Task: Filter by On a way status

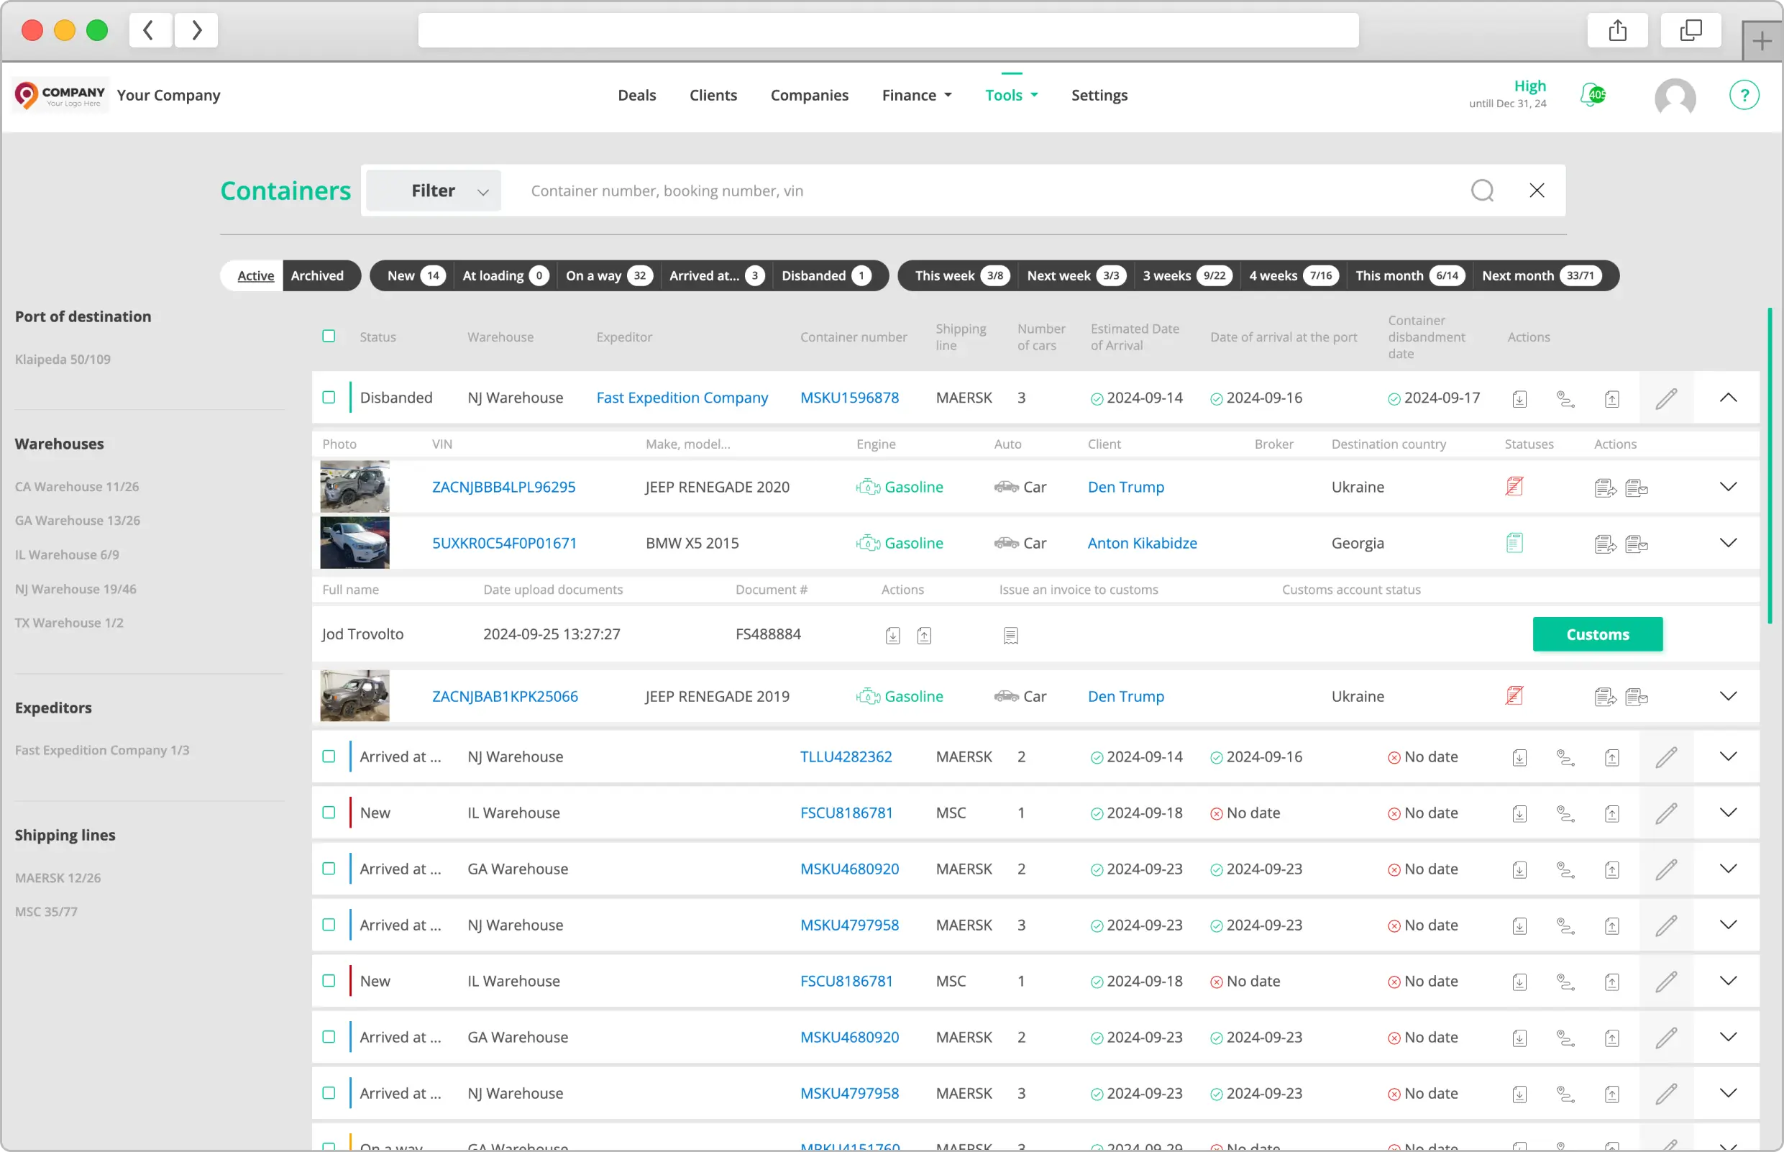Action: point(608,276)
